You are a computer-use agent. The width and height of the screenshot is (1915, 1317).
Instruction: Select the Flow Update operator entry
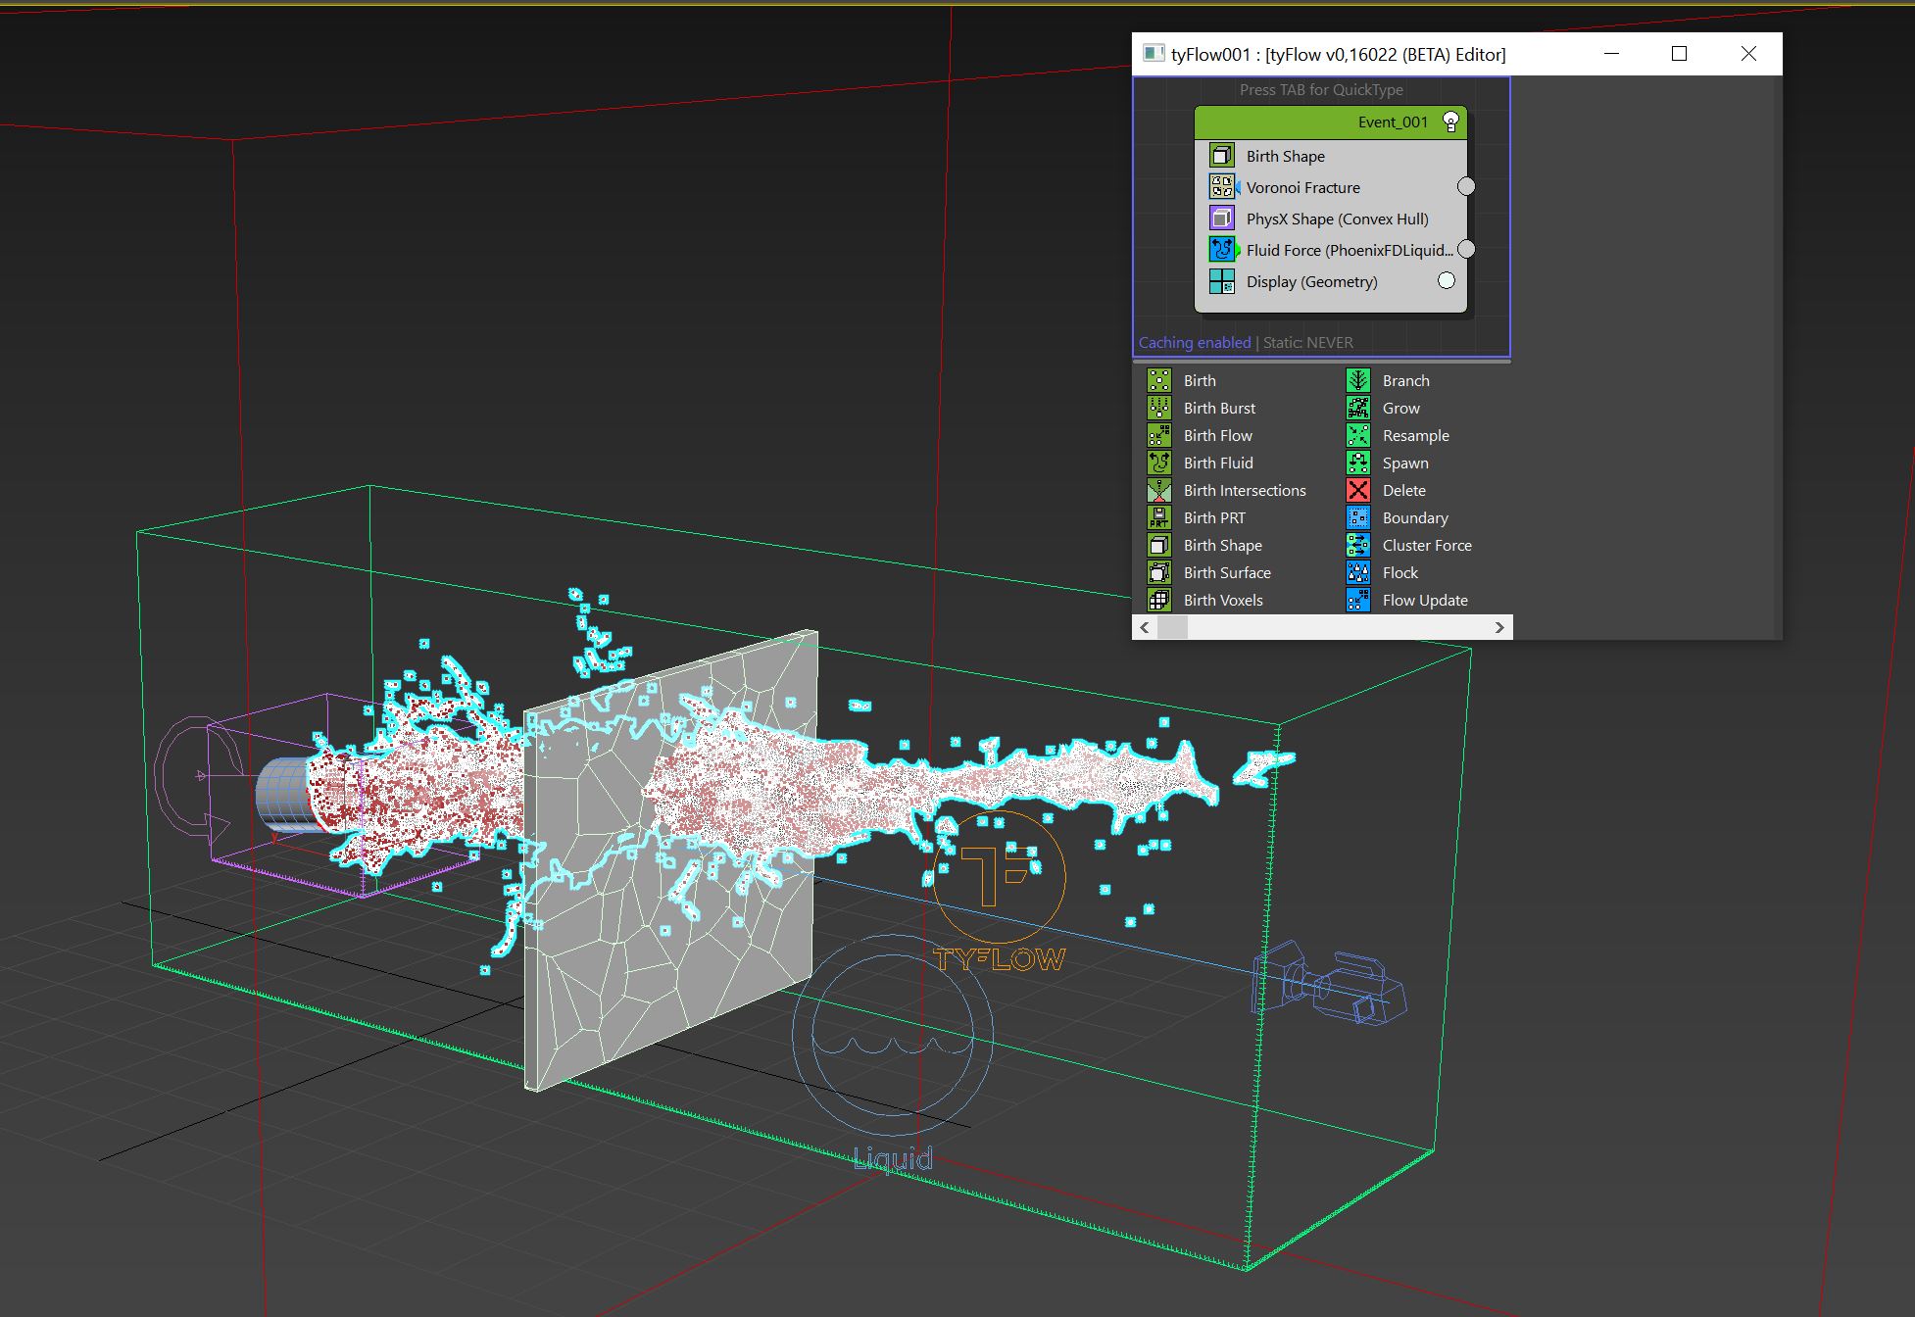[1424, 600]
